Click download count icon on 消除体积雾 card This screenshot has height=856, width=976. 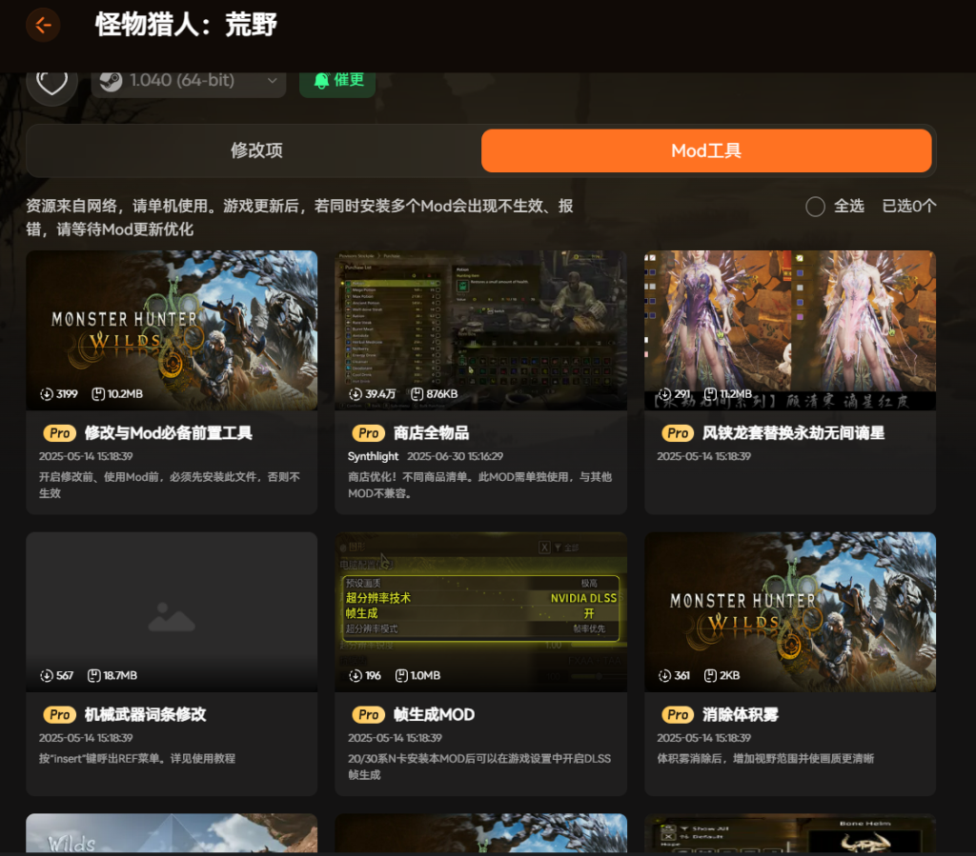click(664, 675)
